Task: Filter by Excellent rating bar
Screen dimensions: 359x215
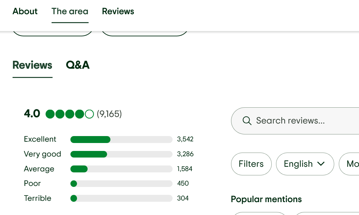Action: pyautogui.click(x=121, y=139)
